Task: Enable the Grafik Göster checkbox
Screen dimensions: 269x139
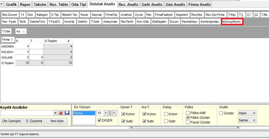Action: pyautogui.click(x=221, y=113)
